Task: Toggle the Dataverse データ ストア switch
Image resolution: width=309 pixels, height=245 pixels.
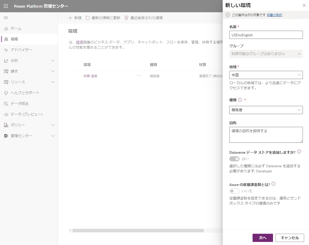Action: tap(234, 159)
